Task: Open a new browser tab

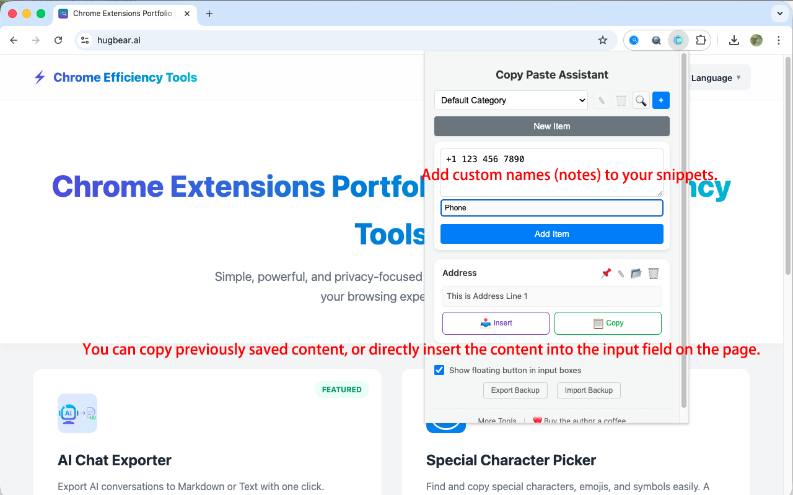Action: pos(209,14)
